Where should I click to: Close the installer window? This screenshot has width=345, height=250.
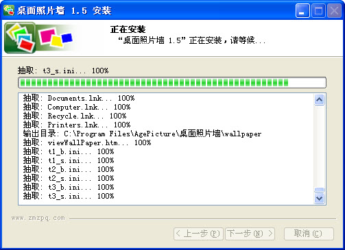click(334, 10)
